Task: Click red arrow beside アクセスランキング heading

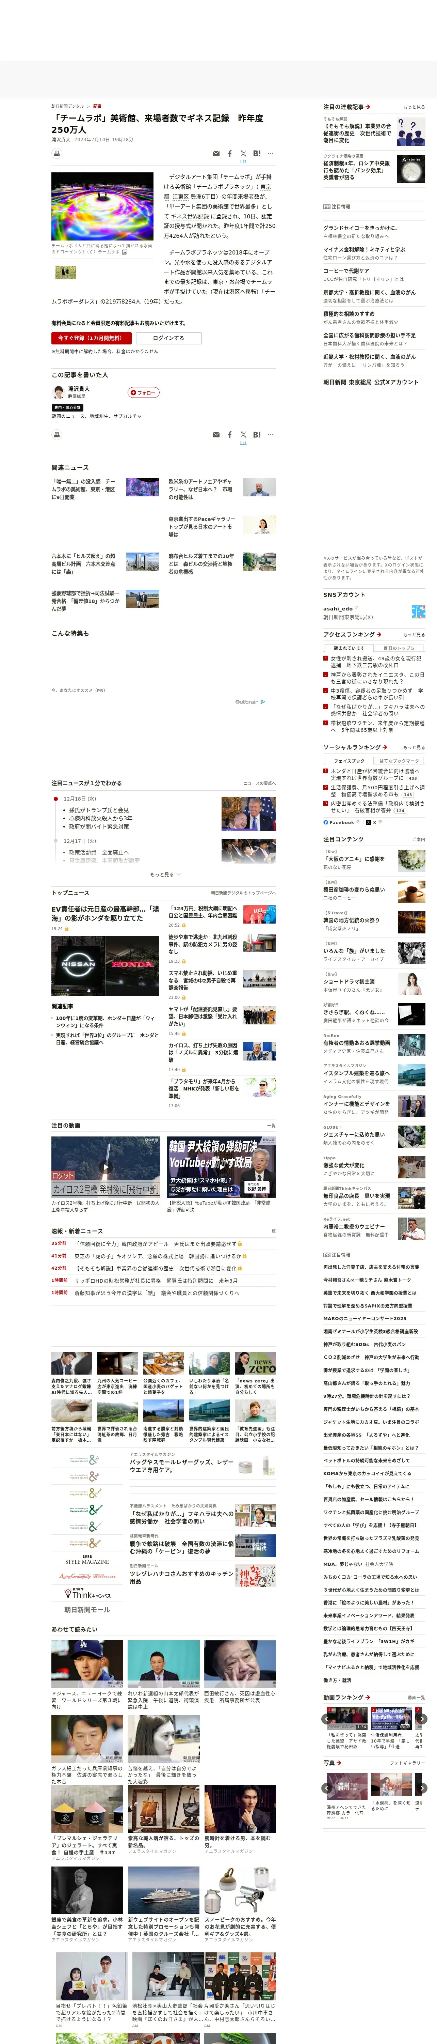Action: [379, 634]
